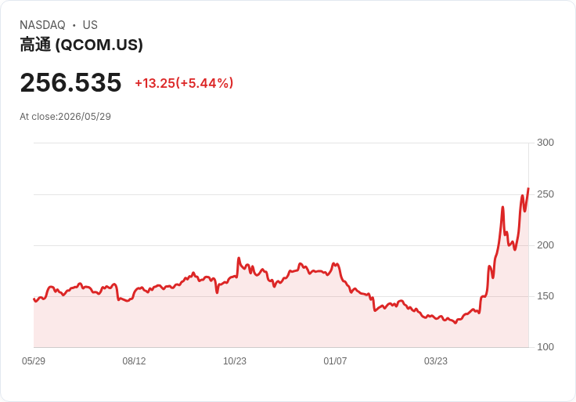Click the 10/23 date axis label

235,360
